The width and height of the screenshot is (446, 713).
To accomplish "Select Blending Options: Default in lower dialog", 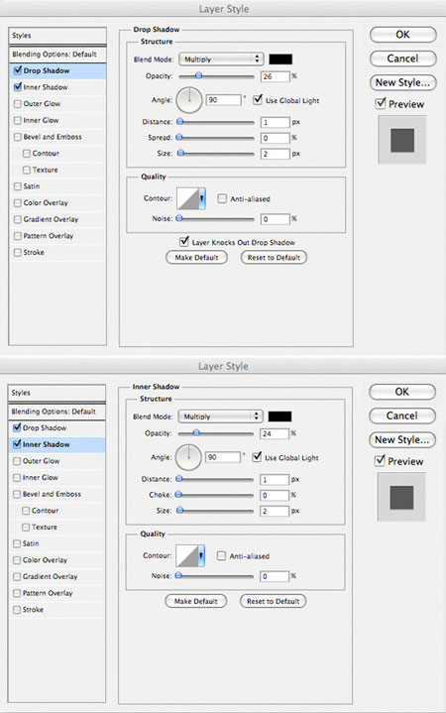I will pos(56,412).
